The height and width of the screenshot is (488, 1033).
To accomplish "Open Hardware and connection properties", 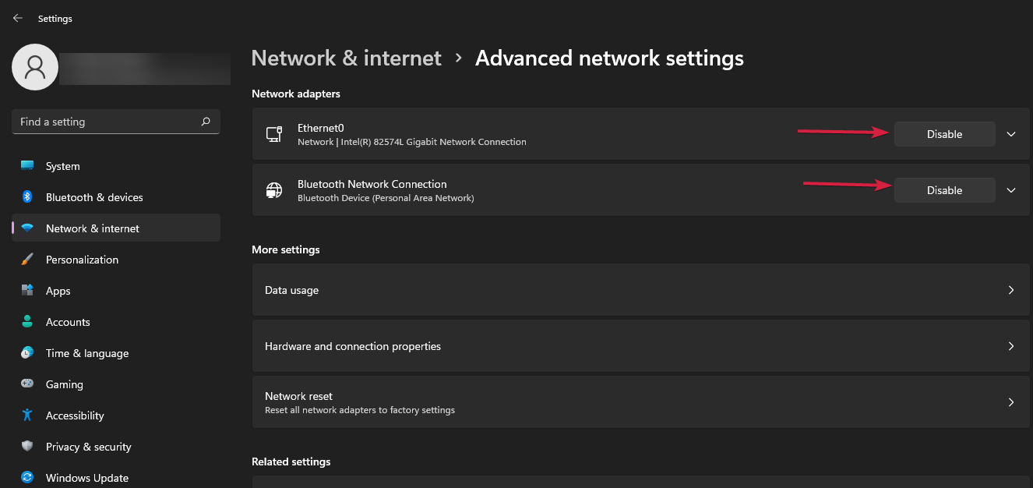I will (x=640, y=346).
